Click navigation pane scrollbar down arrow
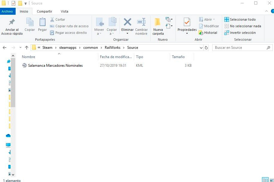The image size is (274, 182). click(x=13, y=175)
